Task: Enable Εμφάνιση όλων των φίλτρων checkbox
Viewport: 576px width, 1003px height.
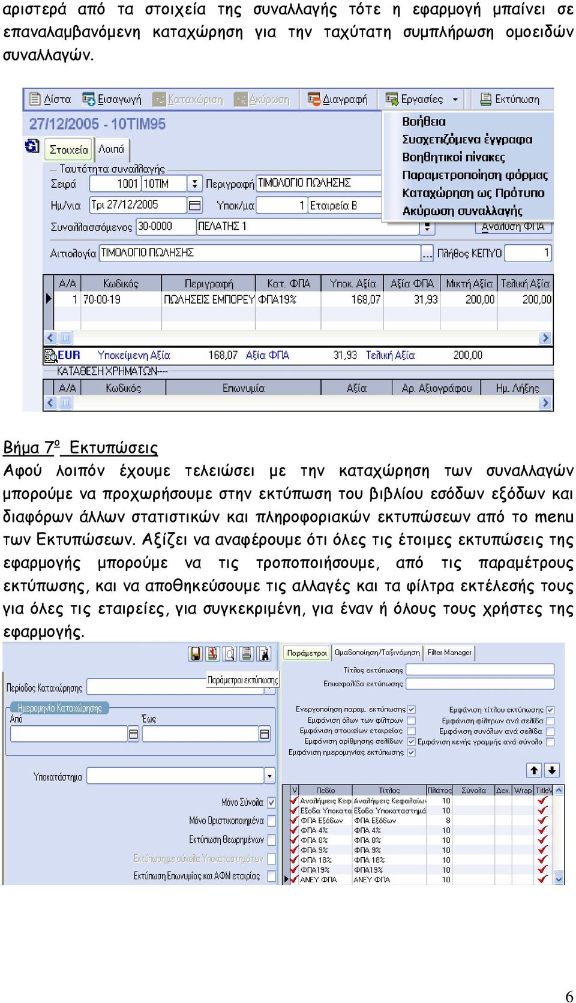Action: [x=412, y=720]
